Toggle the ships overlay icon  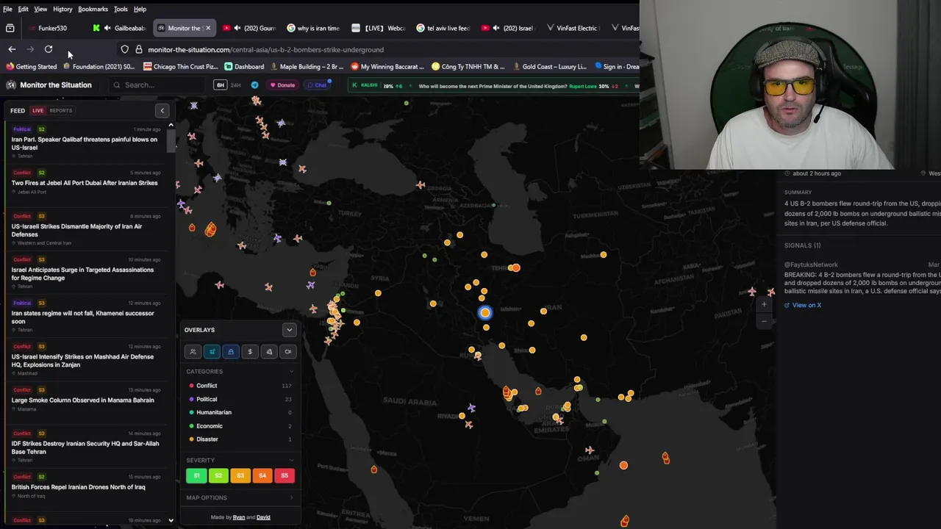tap(231, 352)
